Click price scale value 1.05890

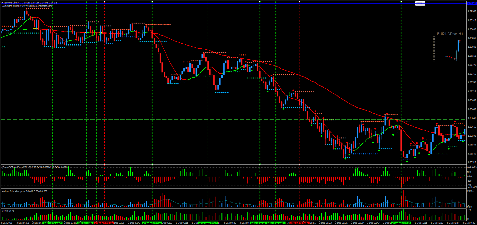pos(472,29)
